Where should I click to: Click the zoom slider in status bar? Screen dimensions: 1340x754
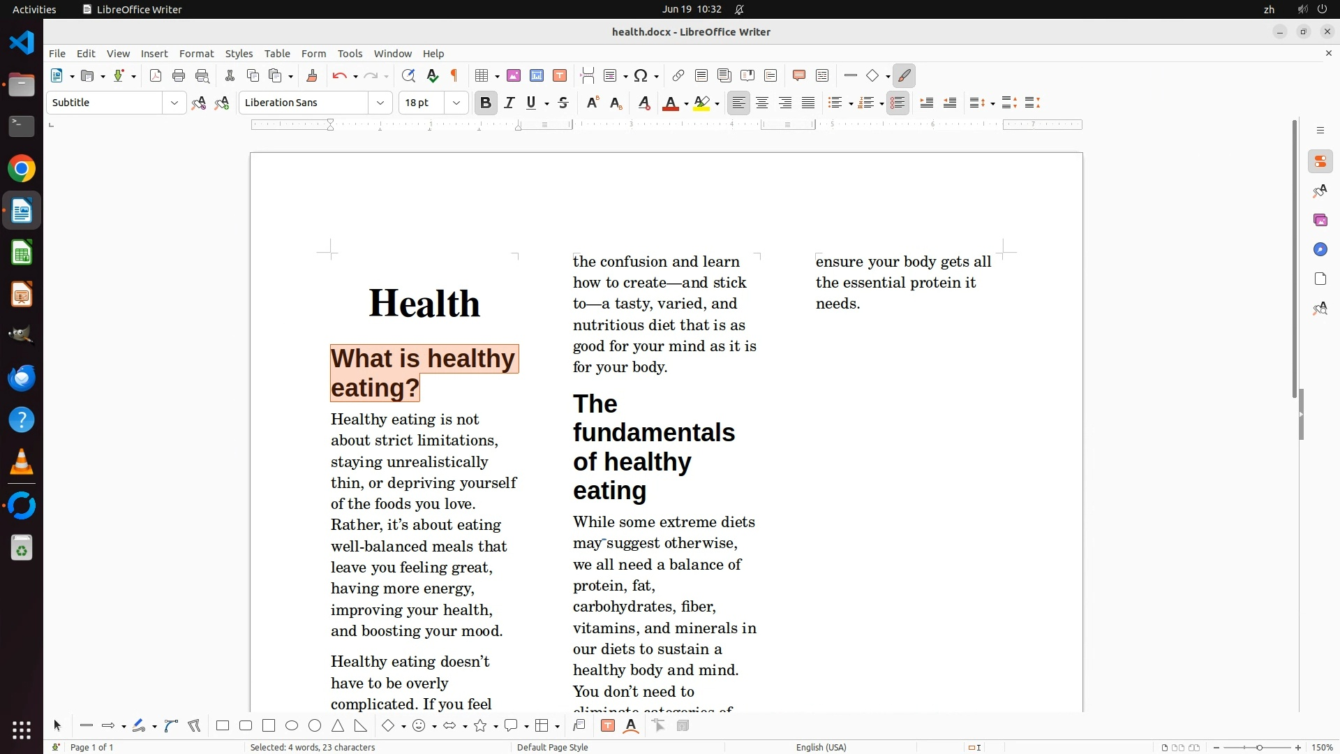[x=1258, y=748]
